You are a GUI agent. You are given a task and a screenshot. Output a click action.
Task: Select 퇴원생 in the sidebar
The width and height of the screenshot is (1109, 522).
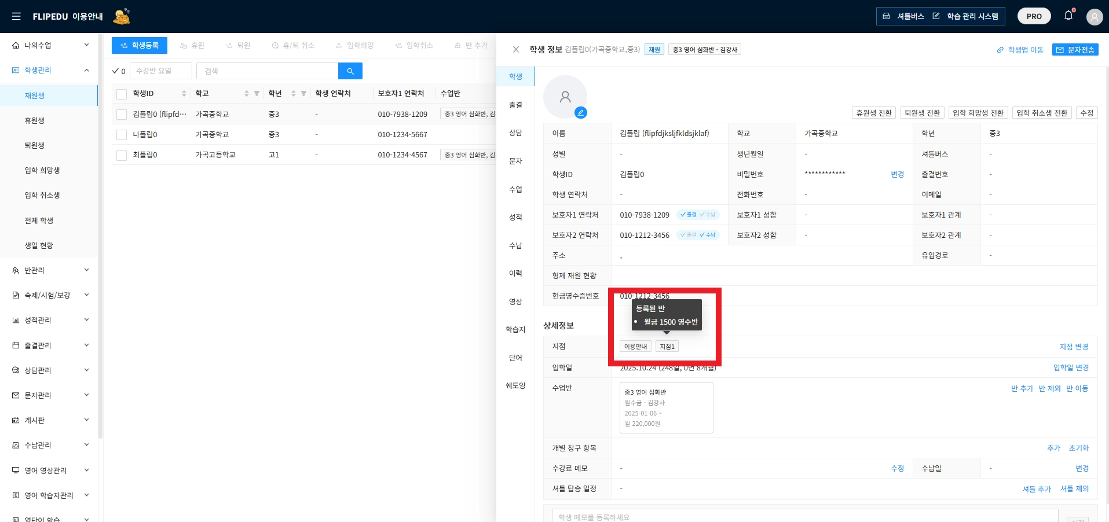coord(49,145)
